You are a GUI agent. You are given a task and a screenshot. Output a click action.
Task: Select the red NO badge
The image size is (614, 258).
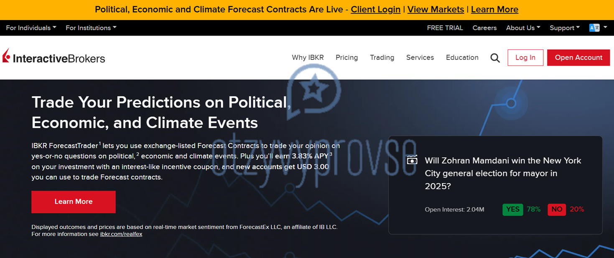coord(557,209)
